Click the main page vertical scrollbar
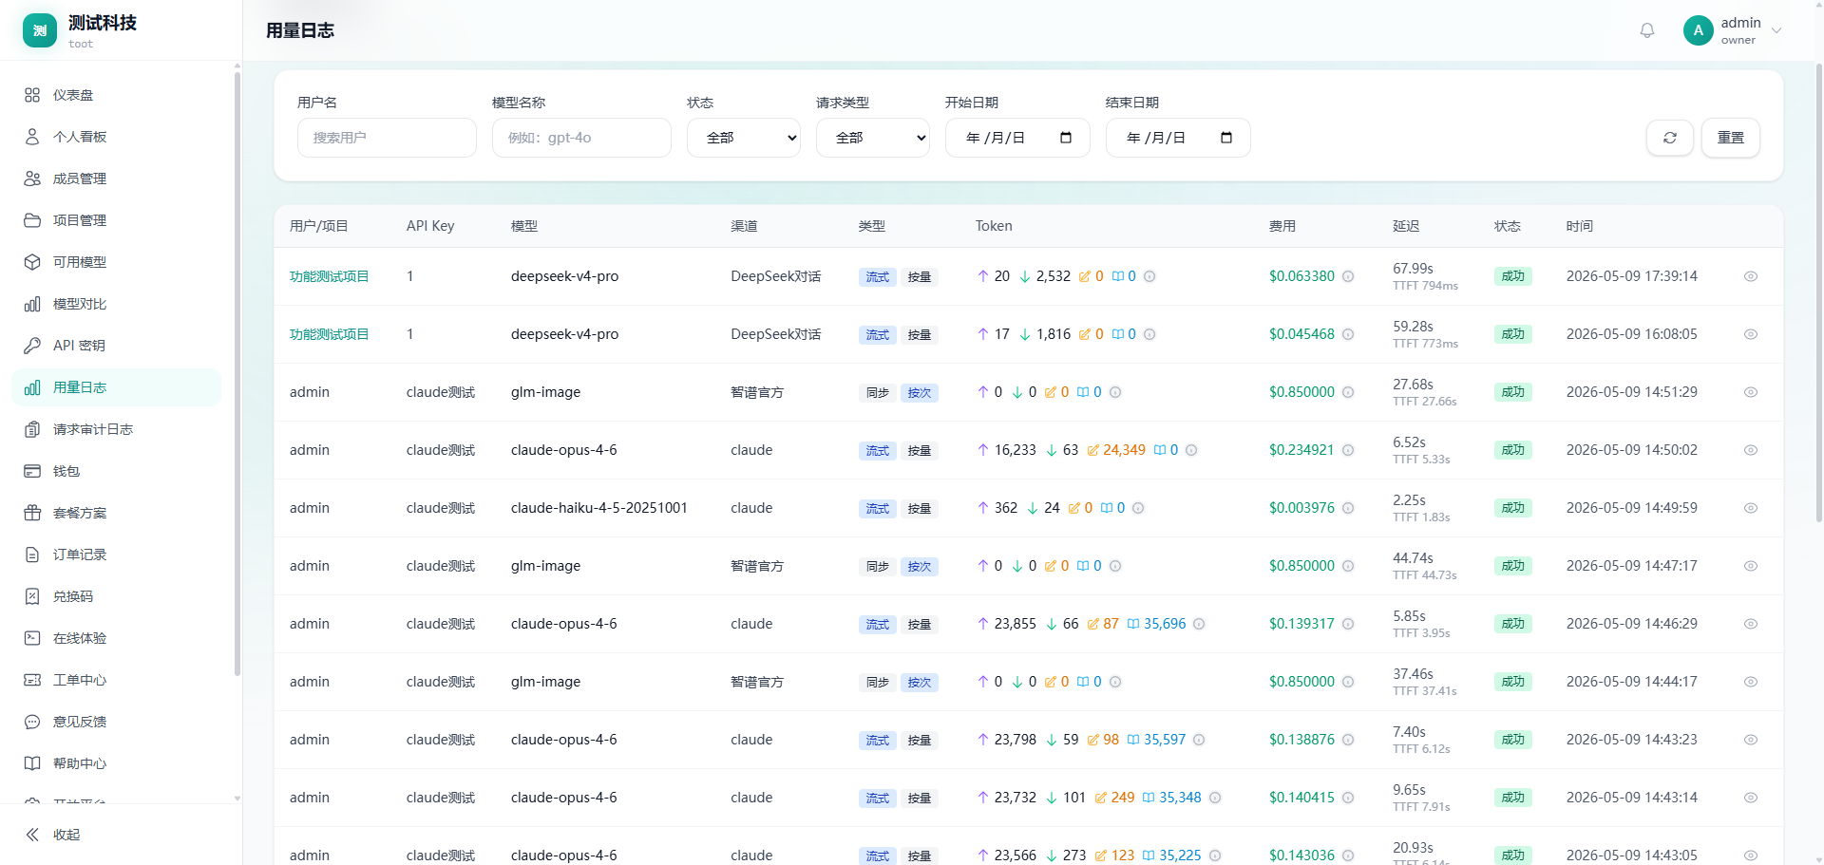 [1818, 294]
